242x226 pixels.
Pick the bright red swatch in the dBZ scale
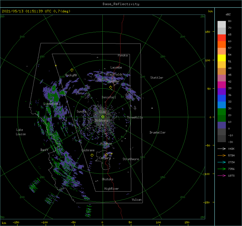click(222, 38)
